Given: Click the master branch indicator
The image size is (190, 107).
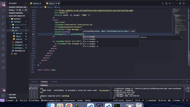Looking at the screenshot, I should 10,100.
